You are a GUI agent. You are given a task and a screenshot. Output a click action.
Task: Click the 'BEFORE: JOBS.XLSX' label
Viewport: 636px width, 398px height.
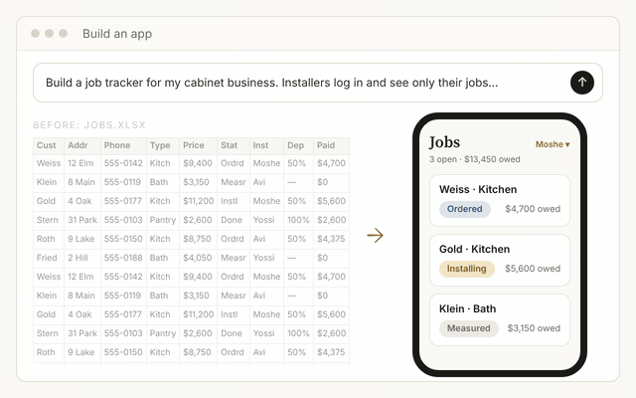click(x=89, y=125)
